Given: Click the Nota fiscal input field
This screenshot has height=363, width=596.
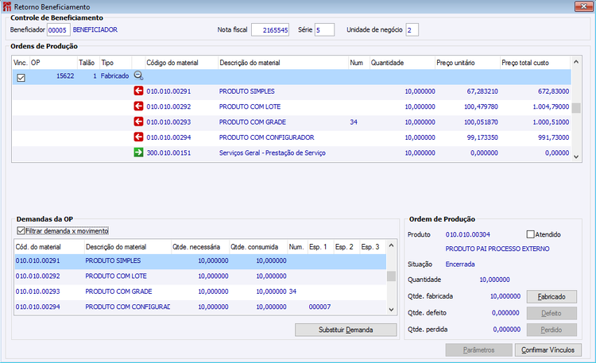Looking at the screenshot, I should click(270, 29).
